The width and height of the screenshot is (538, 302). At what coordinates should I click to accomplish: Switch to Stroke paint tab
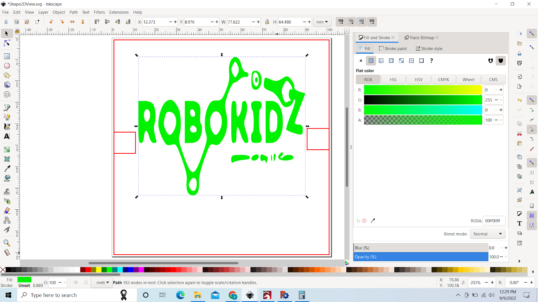[393, 49]
